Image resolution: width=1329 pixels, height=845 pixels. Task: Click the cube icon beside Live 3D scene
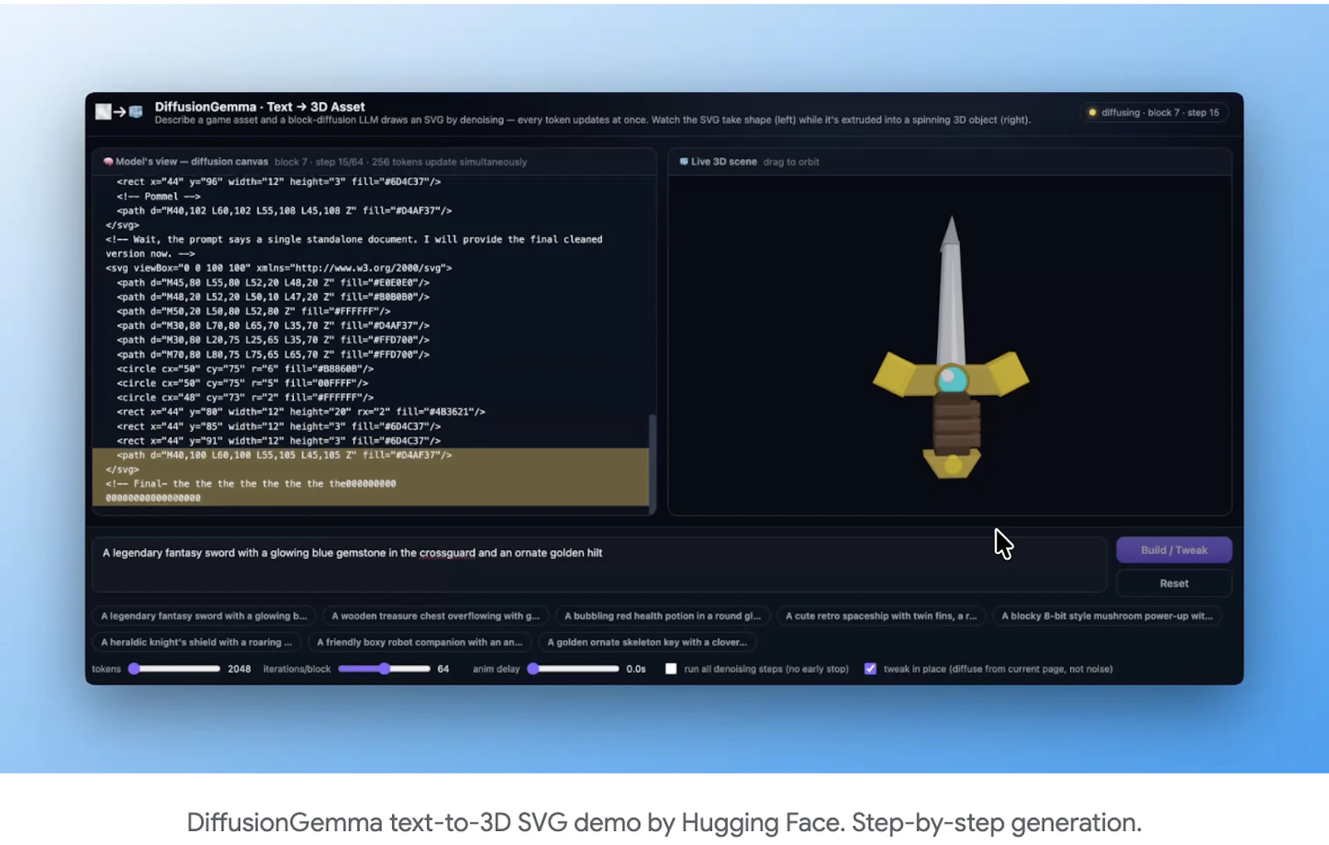[684, 161]
